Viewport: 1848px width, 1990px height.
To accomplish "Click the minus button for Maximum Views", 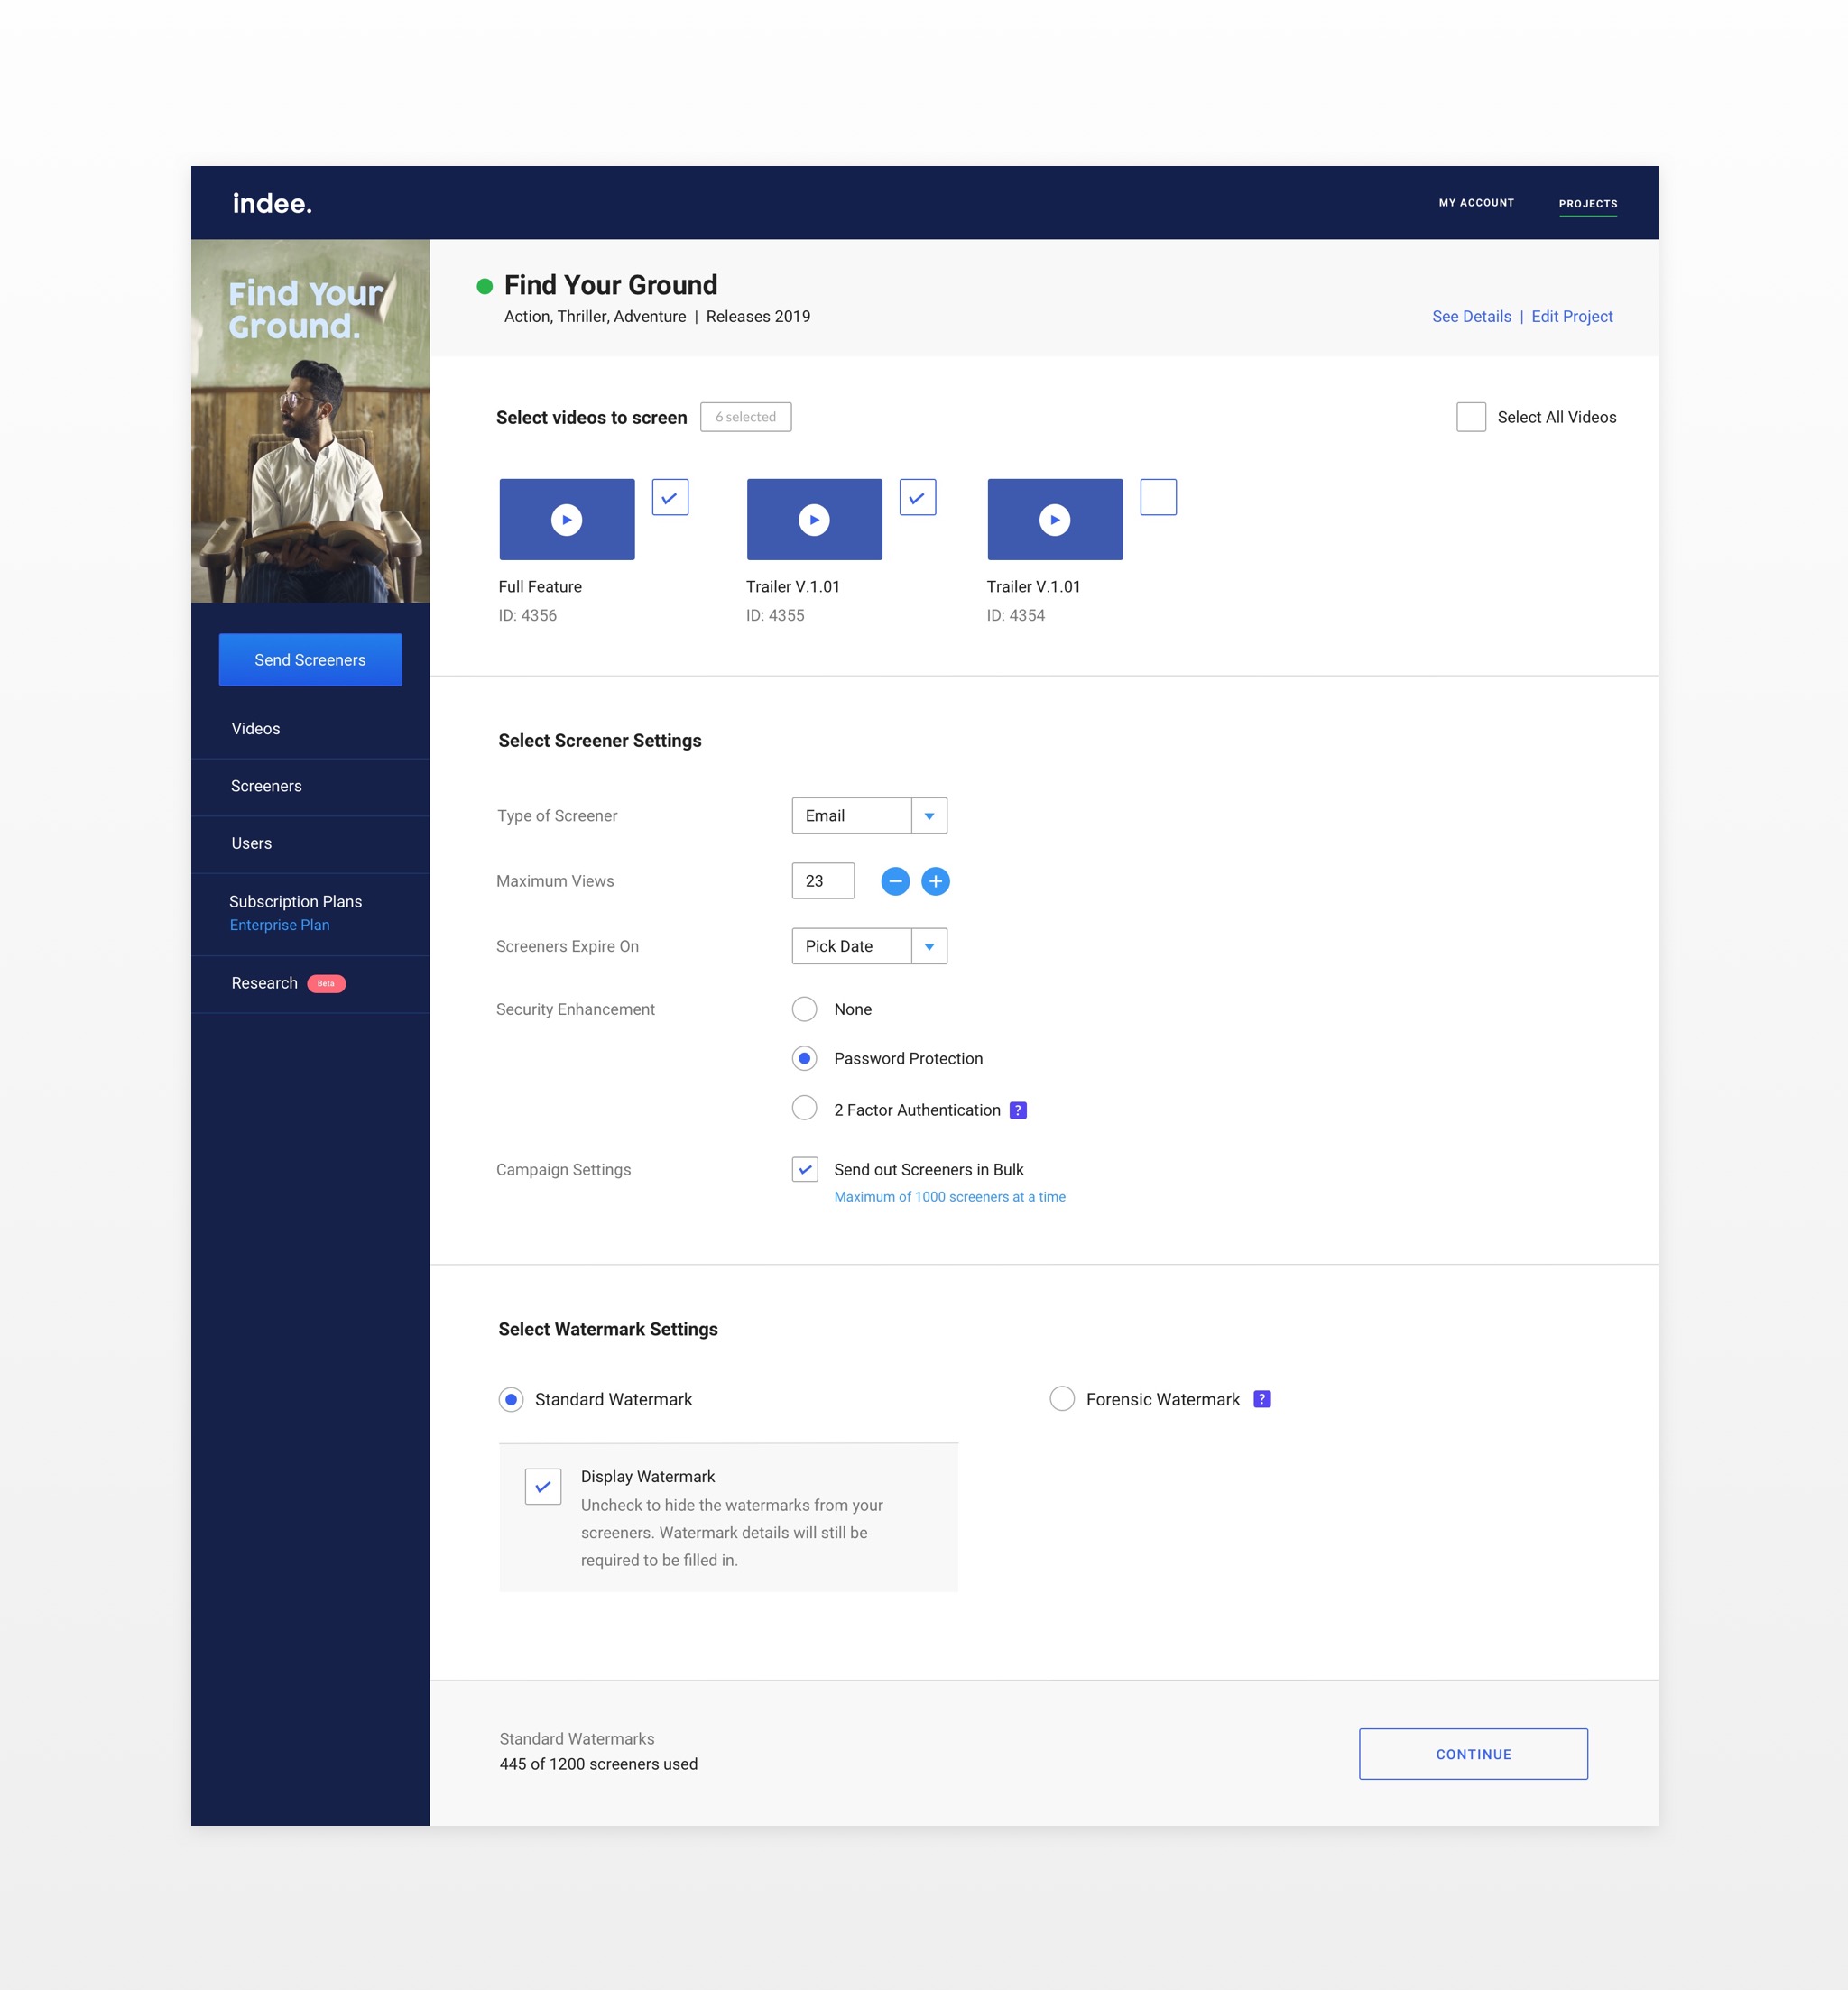I will (895, 880).
